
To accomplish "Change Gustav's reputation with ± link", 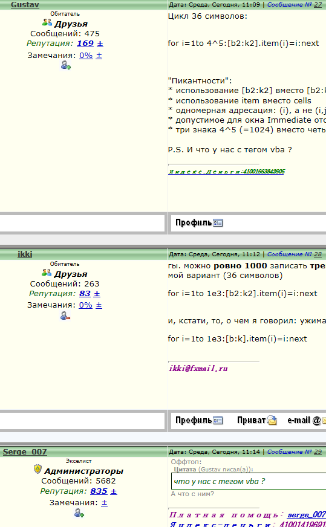I will (x=100, y=44).
